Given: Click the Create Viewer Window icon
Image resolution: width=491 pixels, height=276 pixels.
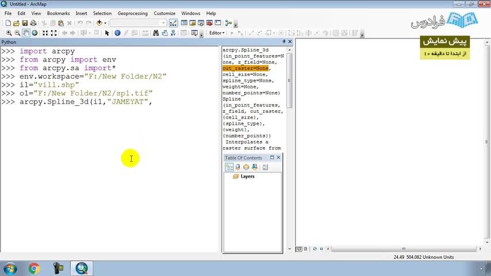Looking at the screenshot, I should point(194,33).
